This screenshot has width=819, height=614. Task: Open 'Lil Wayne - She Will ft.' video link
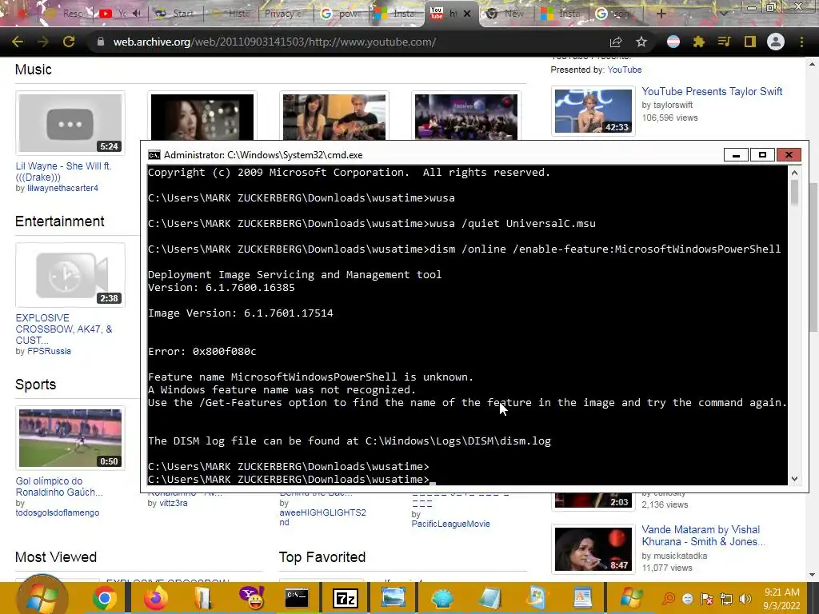click(x=63, y=171)
